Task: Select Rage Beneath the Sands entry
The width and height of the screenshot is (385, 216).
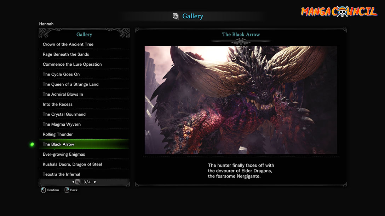Action: pyautogui.click(x=84, y=54)
